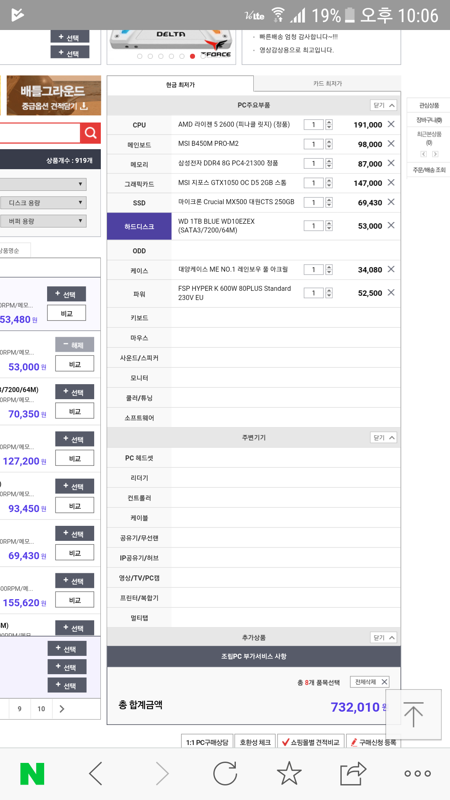Screen dimensions: 450x800
Task: Go forward with the browser forward arrow
Action: [x=162, y=774]
